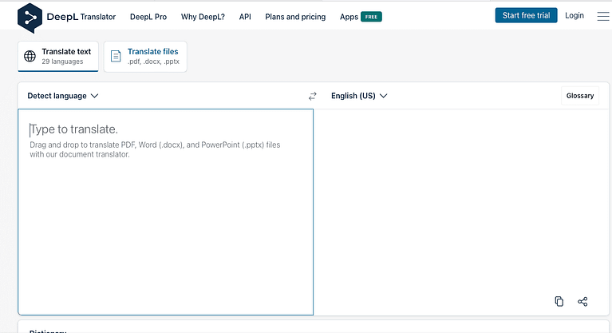This screenshot has height=333, width=612.
Task: Click the FREE badge beside Apps
Action: 371,17
